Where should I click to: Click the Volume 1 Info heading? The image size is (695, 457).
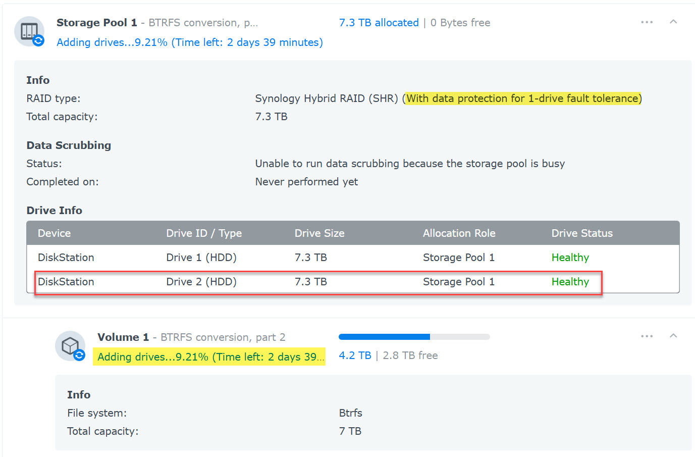click(x=79, y=395)
